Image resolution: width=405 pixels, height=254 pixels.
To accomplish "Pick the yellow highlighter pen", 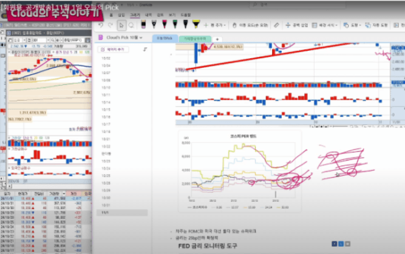I will (x=196, y=24).
